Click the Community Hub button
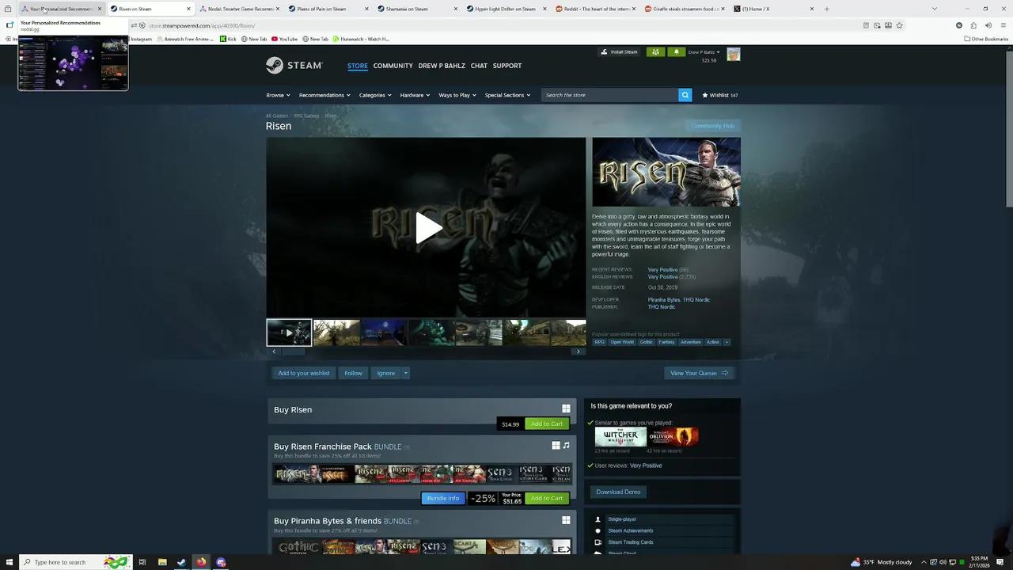Screen dimensions: 1013x570 pos(713,126)
